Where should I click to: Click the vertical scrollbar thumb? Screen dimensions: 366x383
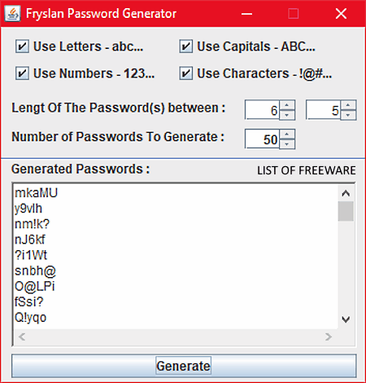click(x=346, y=211)
